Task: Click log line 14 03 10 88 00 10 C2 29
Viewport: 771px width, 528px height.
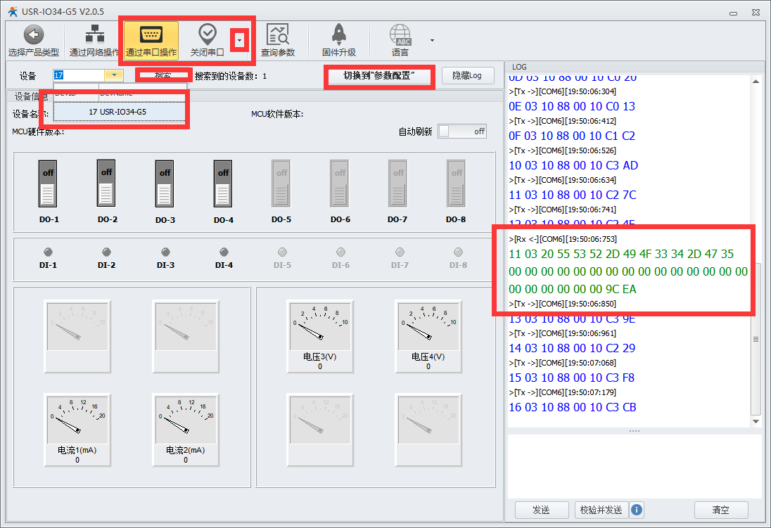Action: [572, 348]
